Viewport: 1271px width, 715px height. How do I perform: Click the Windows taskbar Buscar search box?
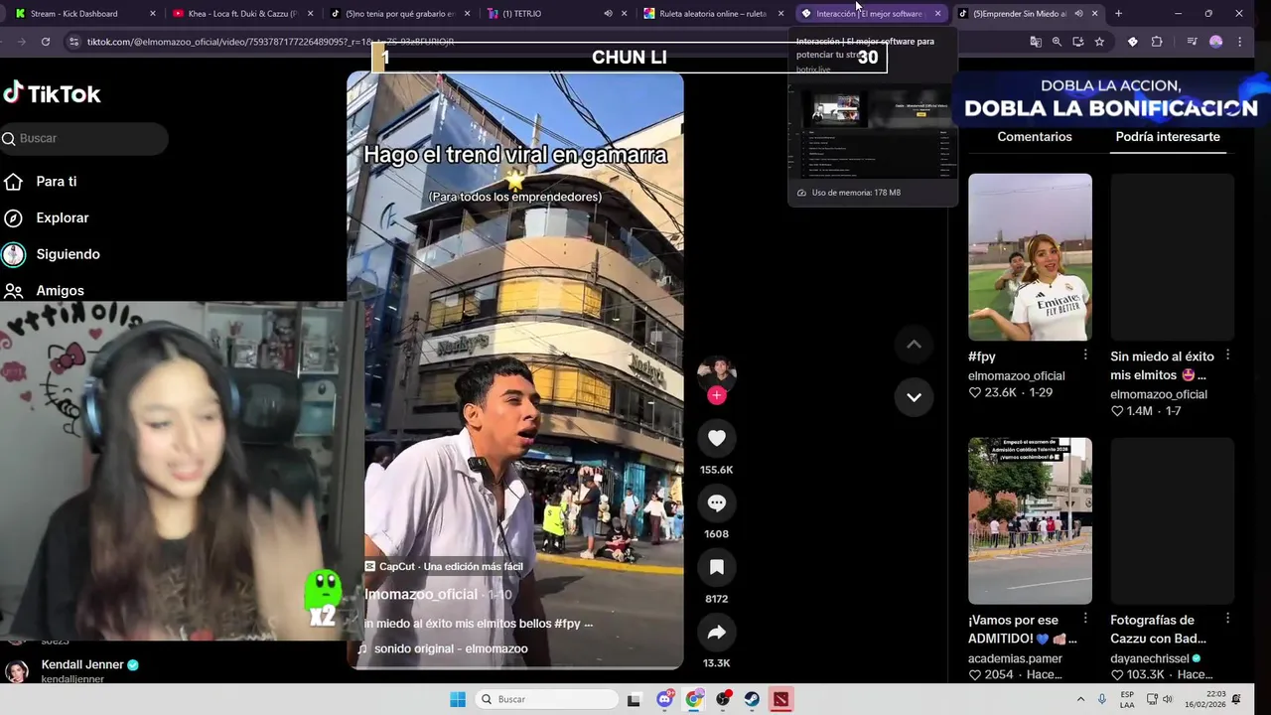point(546,699)
